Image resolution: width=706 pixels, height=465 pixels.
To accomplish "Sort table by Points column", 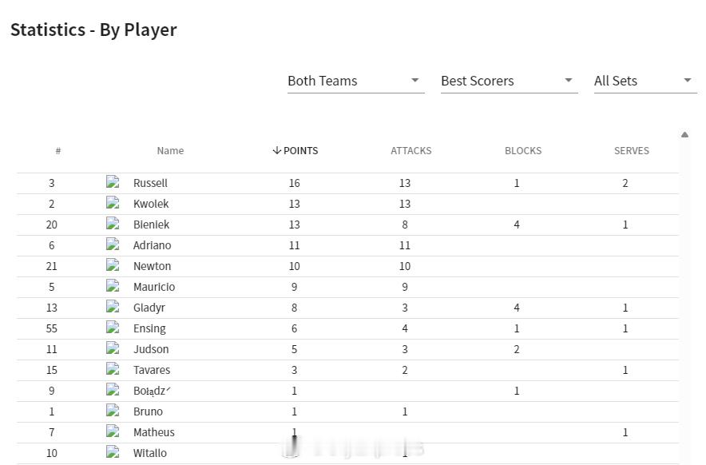I will coord(295,150).
